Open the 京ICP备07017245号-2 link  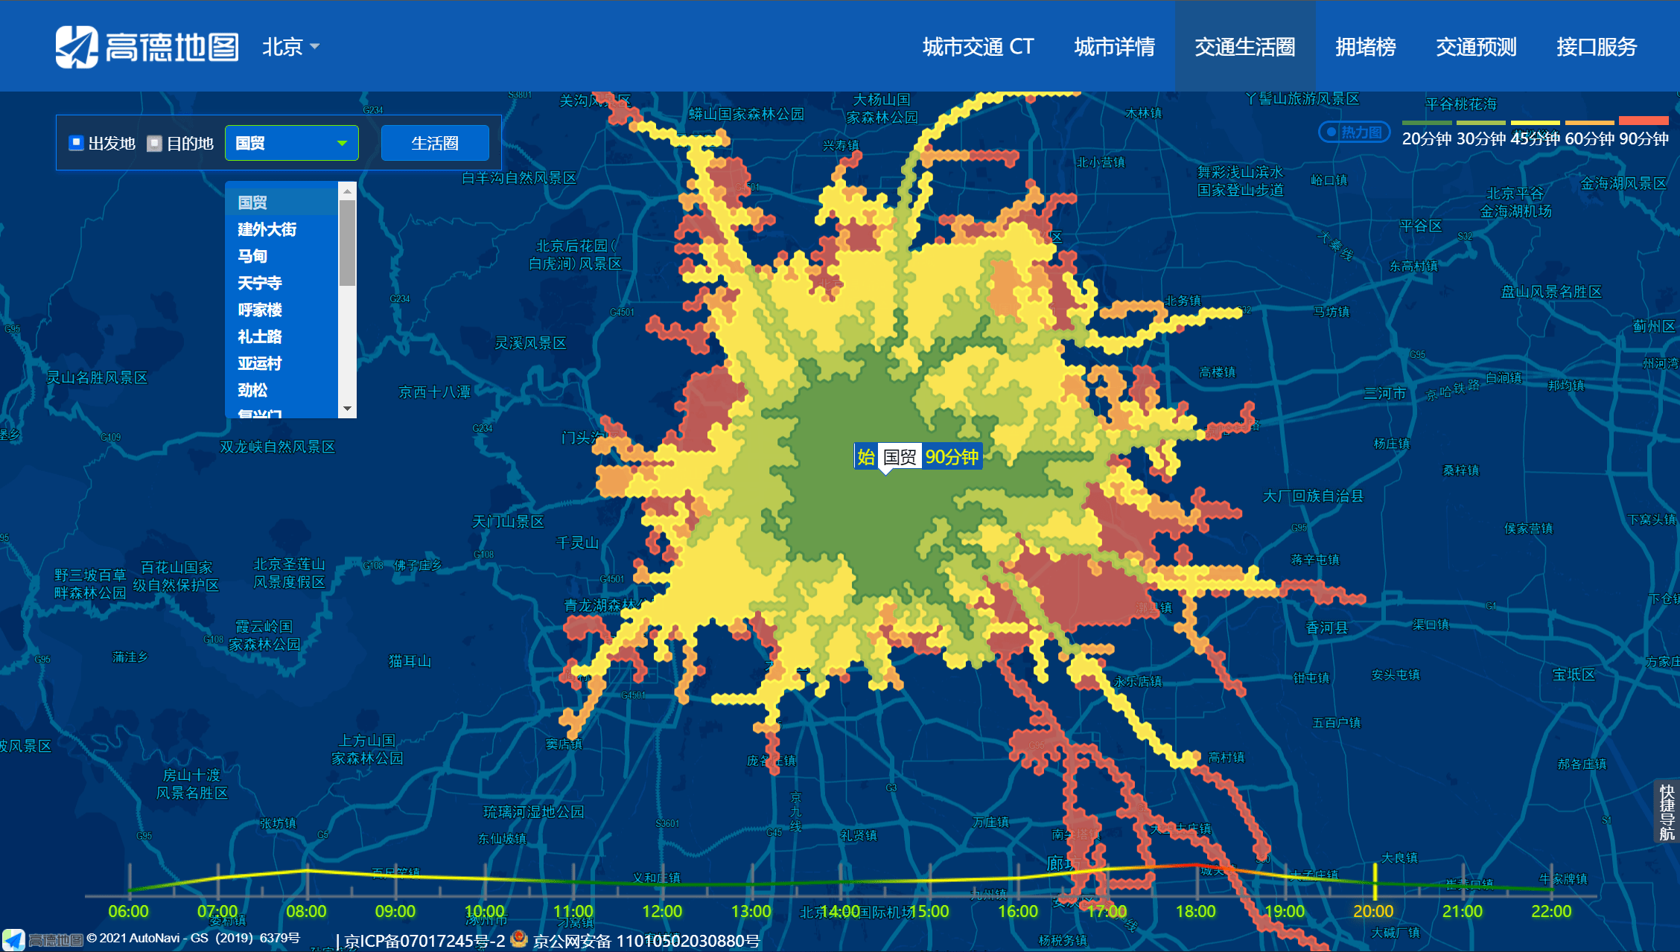[x=424, y=941]
